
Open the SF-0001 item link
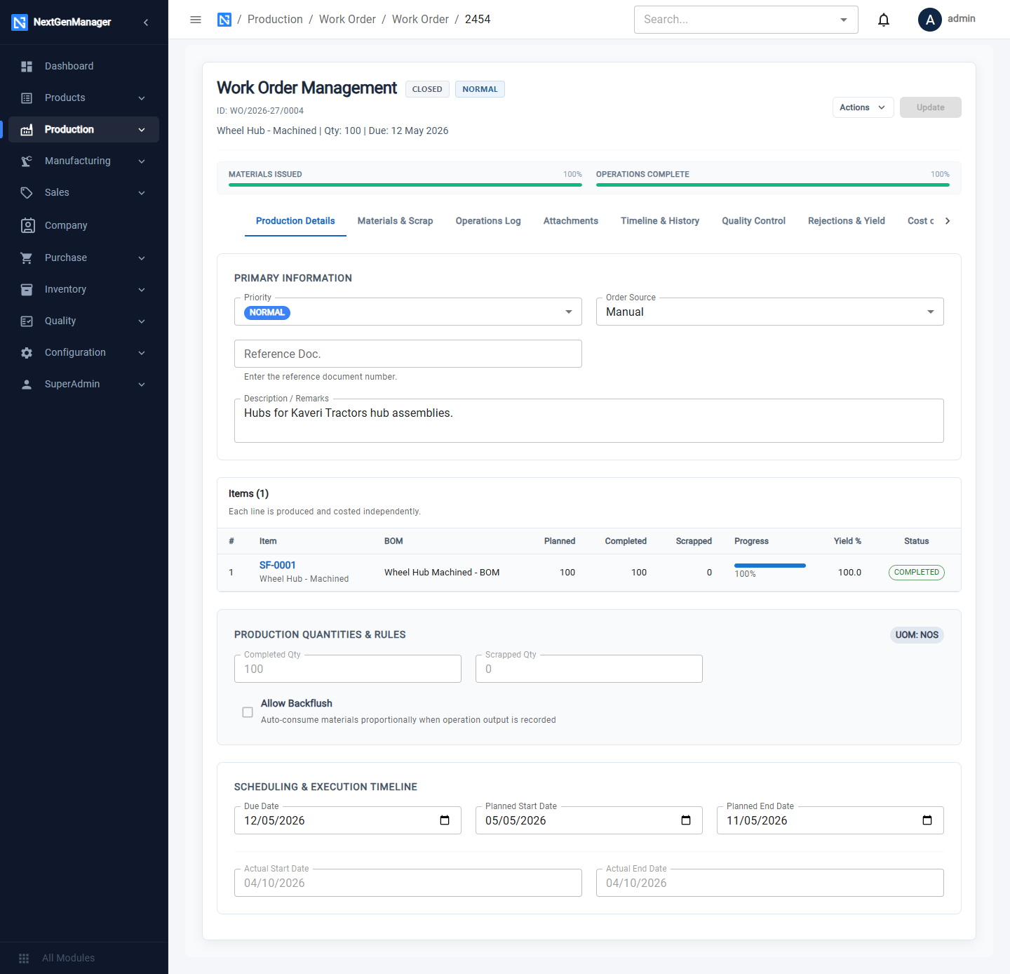click(x=278, y=565)
